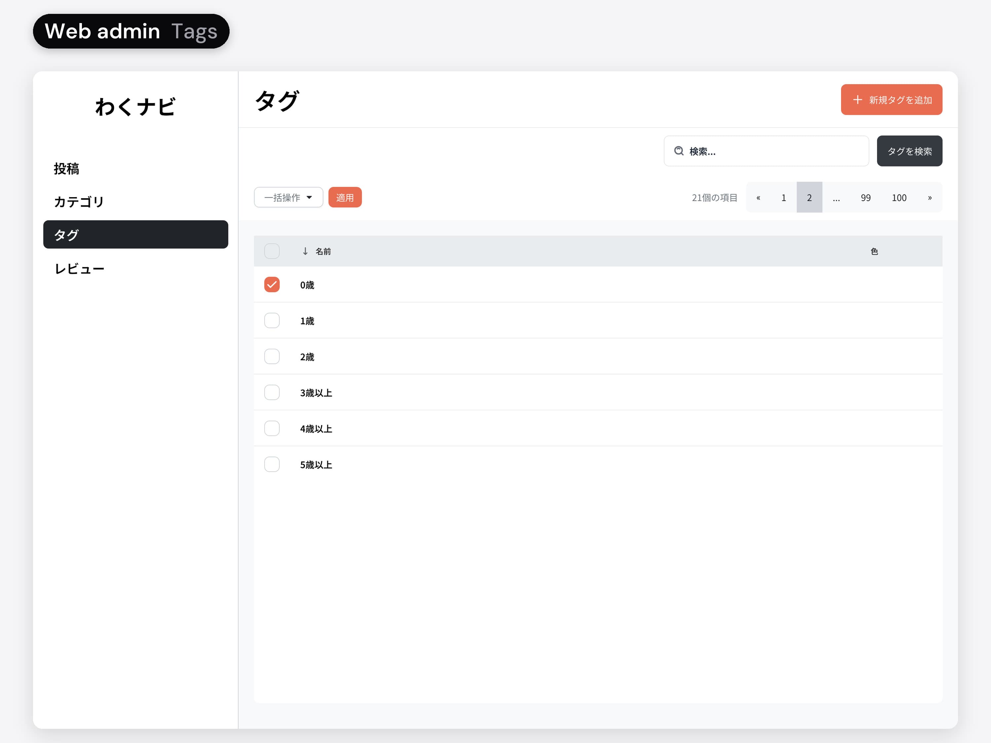Image resolution: width=991 pixels, height=743 pixels.
Task: Click the sort arrow beside 名前
Action: tap(305, 251)
